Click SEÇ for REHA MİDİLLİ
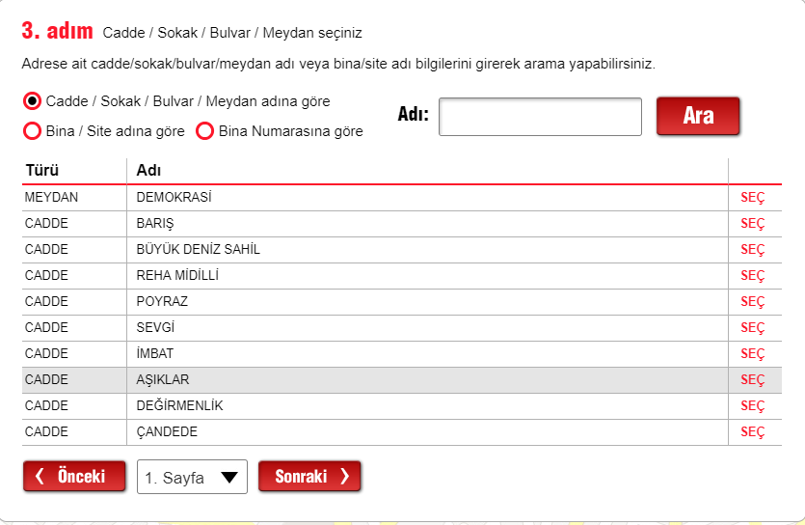 point(752,276)
